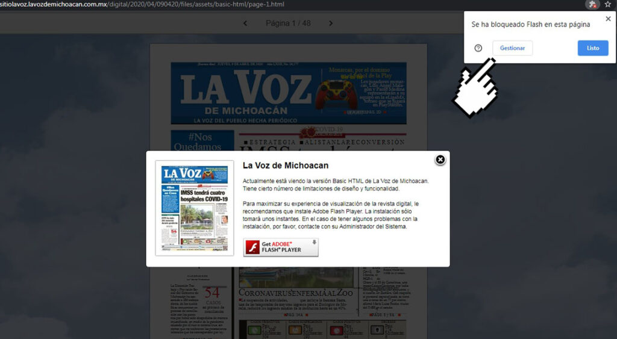
Task: Select the #Nos Quedamos blue banner
Action: click(202, 141)
